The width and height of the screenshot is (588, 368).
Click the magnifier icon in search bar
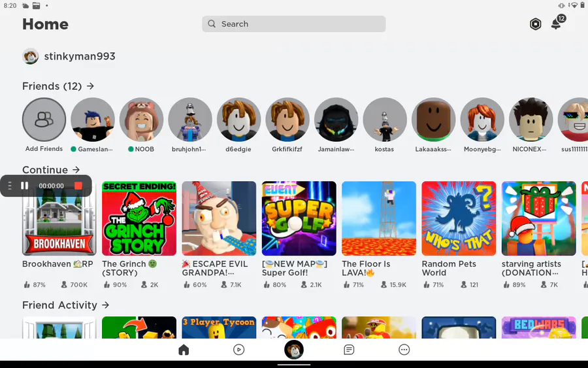(x=212, y=24)
